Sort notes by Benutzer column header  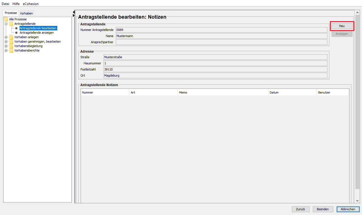point(333,92)
